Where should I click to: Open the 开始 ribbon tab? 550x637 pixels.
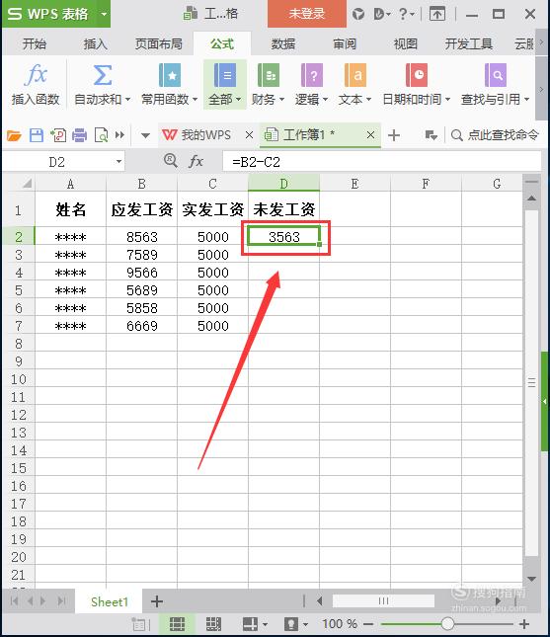point(35,43)
